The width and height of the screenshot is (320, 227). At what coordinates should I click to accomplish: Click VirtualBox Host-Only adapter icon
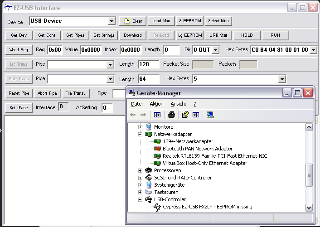click(x=157, y=163)
